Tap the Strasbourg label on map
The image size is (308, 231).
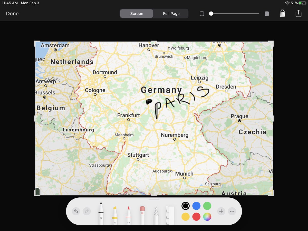click(x=99, y=165)
